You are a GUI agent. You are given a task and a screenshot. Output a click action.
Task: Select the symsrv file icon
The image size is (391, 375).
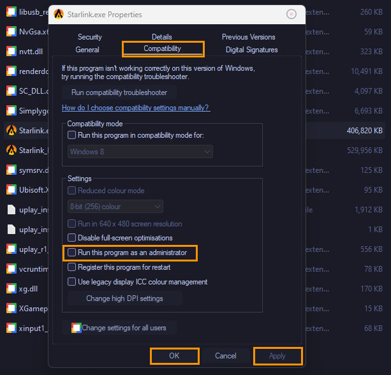(x=11, y=170)
